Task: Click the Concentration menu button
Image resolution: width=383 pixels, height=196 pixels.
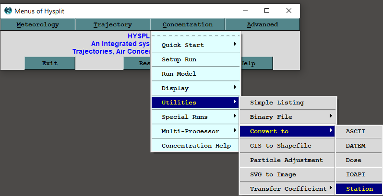Action: pyautogui.click(x=187, y=24)
